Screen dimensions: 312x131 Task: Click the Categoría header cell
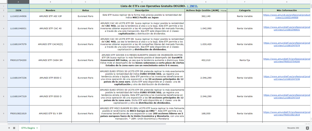(245, 10)
